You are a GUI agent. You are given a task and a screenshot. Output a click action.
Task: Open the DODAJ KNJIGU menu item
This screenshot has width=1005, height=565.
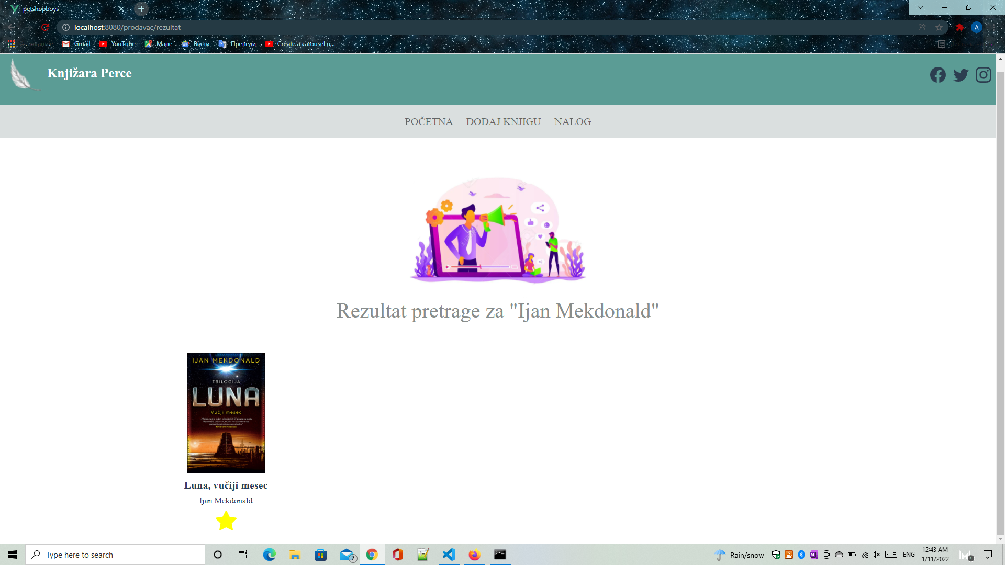pos(504,121)
